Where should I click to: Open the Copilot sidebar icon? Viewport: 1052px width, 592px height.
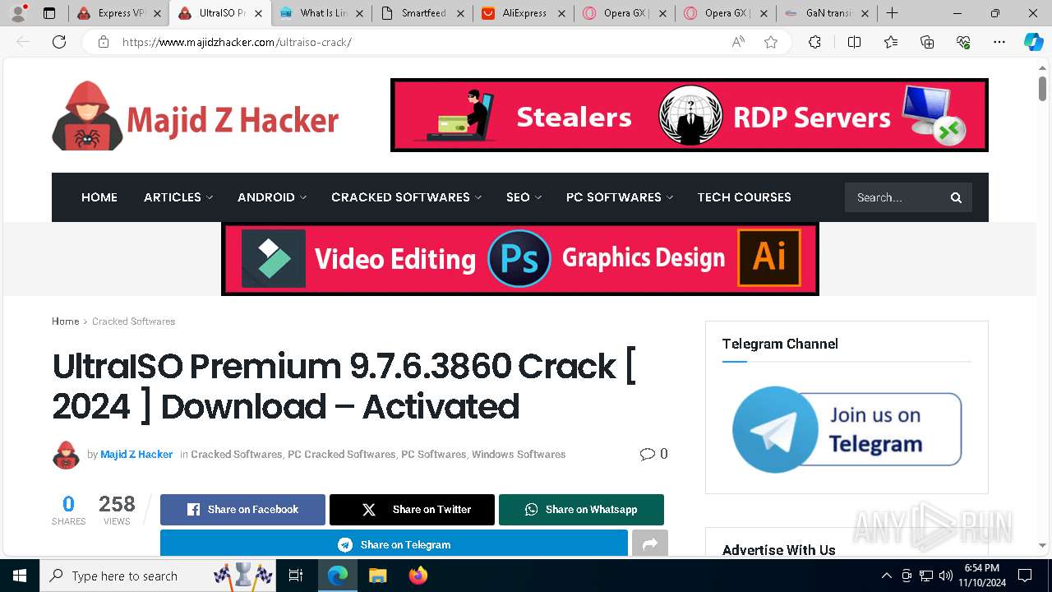tap(1033, 42)
